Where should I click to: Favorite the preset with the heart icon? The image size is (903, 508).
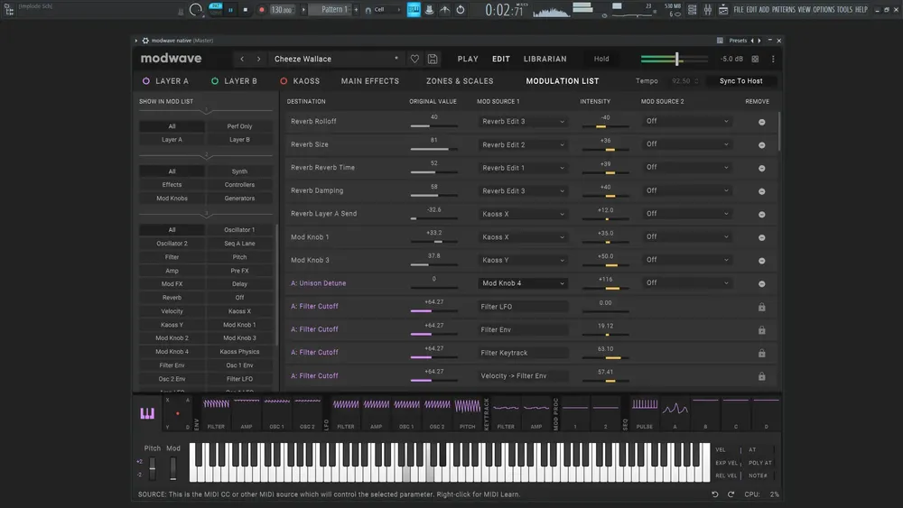[414, 59]
